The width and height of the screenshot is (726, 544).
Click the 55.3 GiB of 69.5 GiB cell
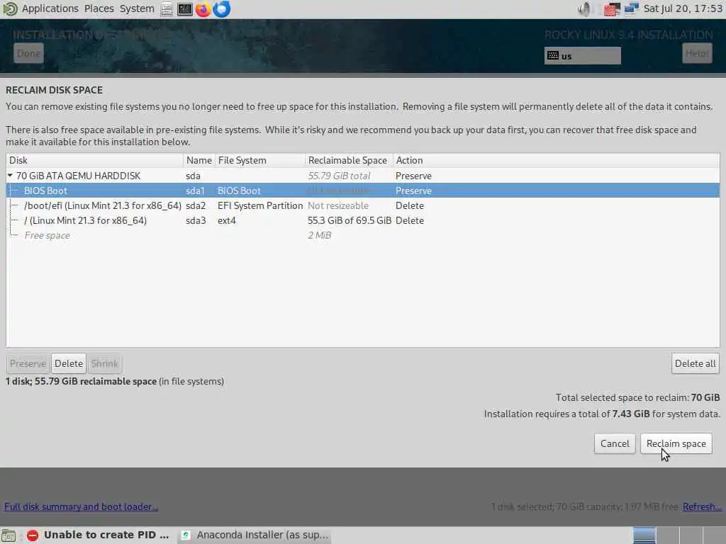[x=349, y=220]
